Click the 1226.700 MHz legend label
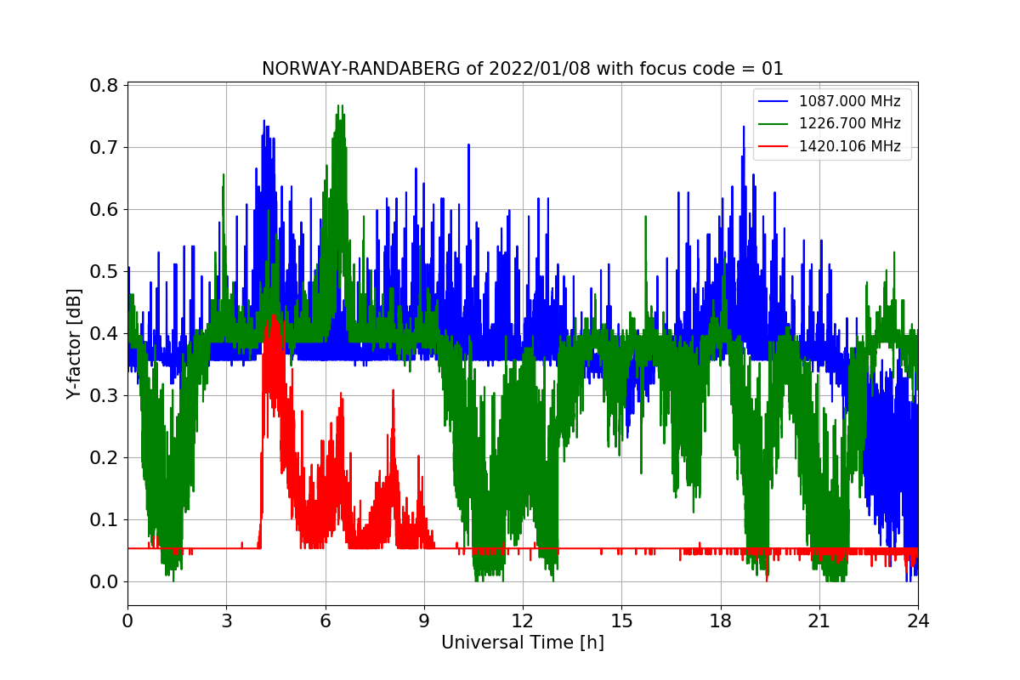 pos(849,123)
